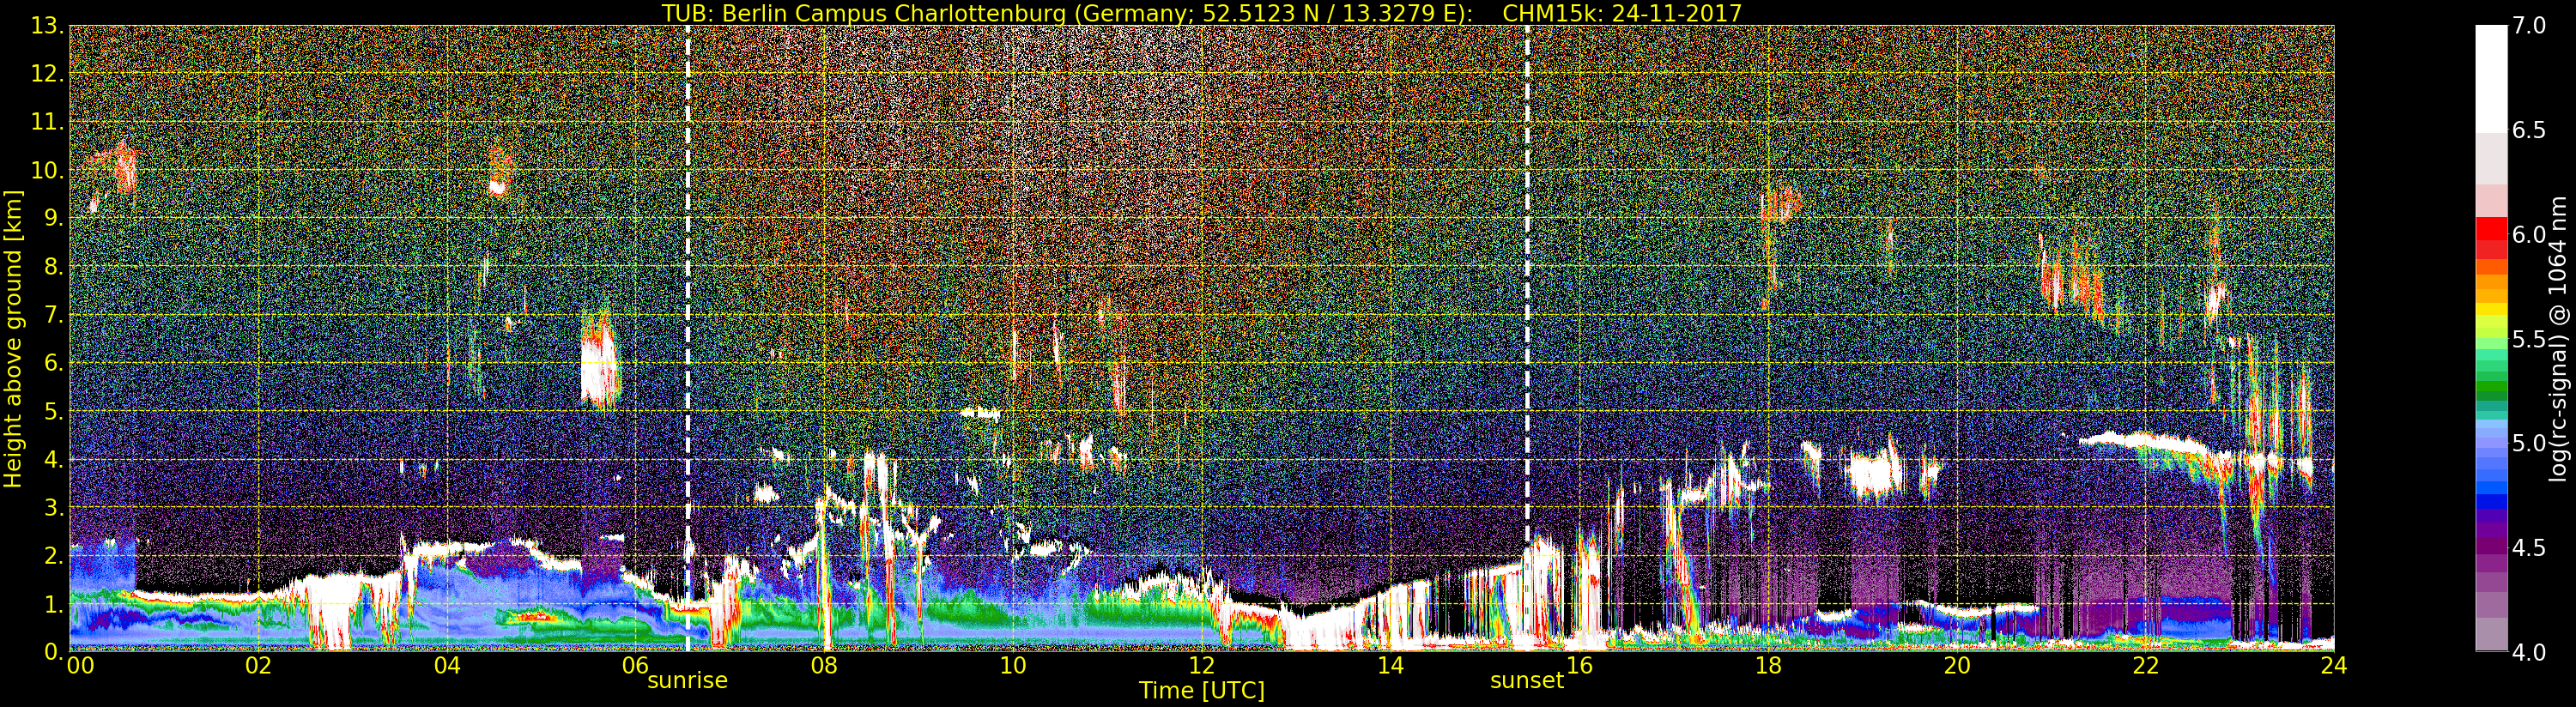Click the dashed sunrise marker line
This screenshot has width=2576, height=707.
tap(688, 338)
